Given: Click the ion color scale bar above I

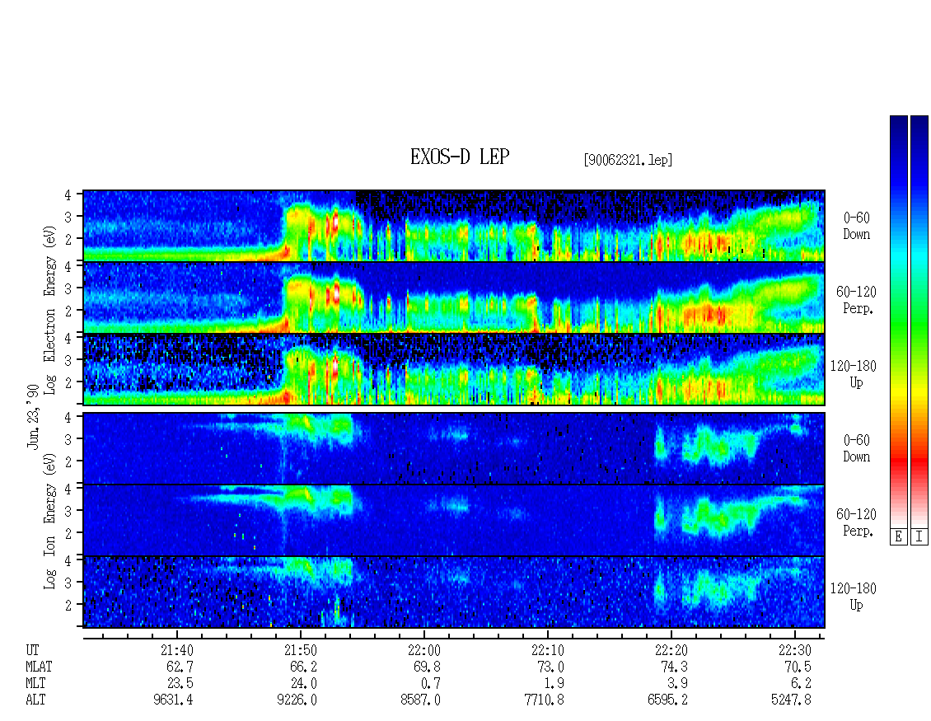Looking at the screenshot, I should [x=919, y=321].
